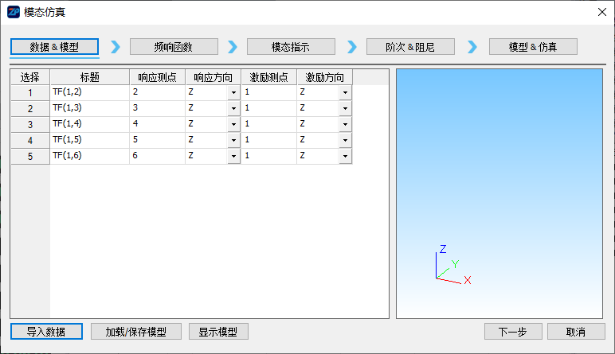Viewport: 615px width, 354px height.
Task: Open the 阶次 & 阻尼 step tab
Action: coord(410,47)
